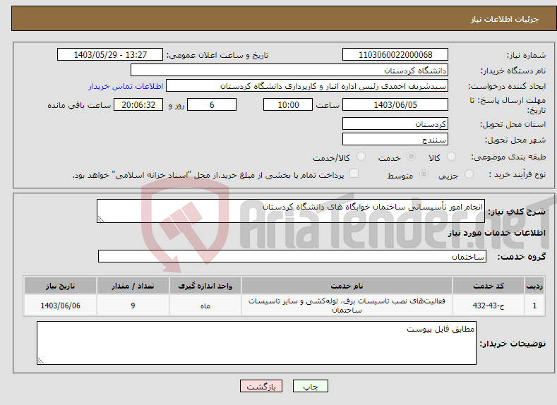This screenshot has width=557, height=405.
Task: Click the جزئیات اطلاعات نیاز page header
Action: [505, 19]
